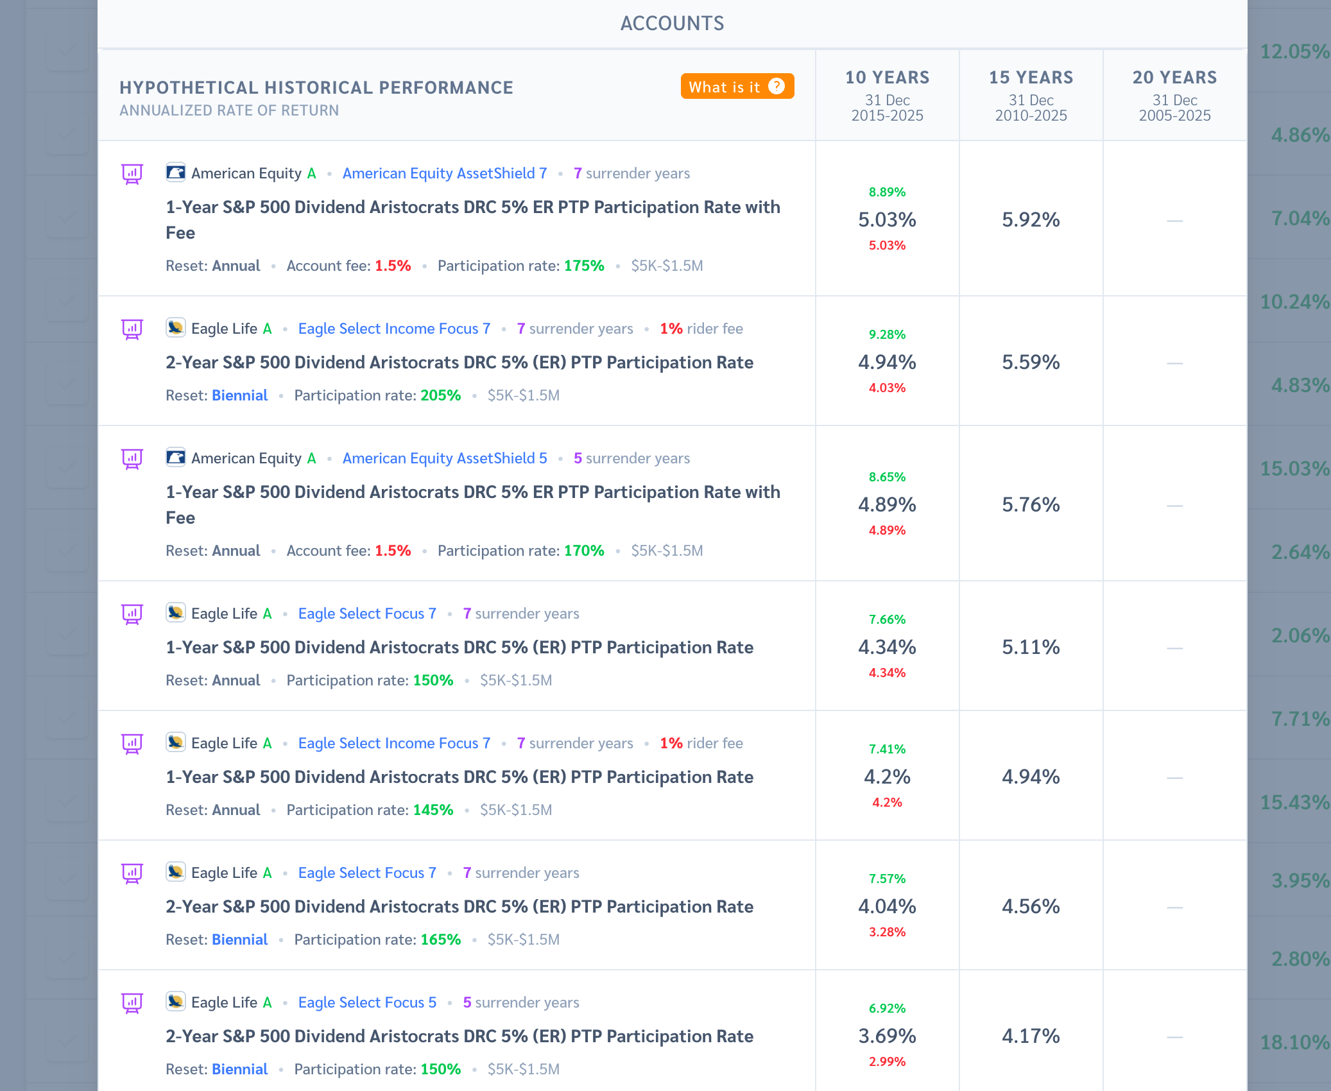The image size is (1331, 1091).
Task: Click the 175% participation rate value
Action: tap(584, 266)
